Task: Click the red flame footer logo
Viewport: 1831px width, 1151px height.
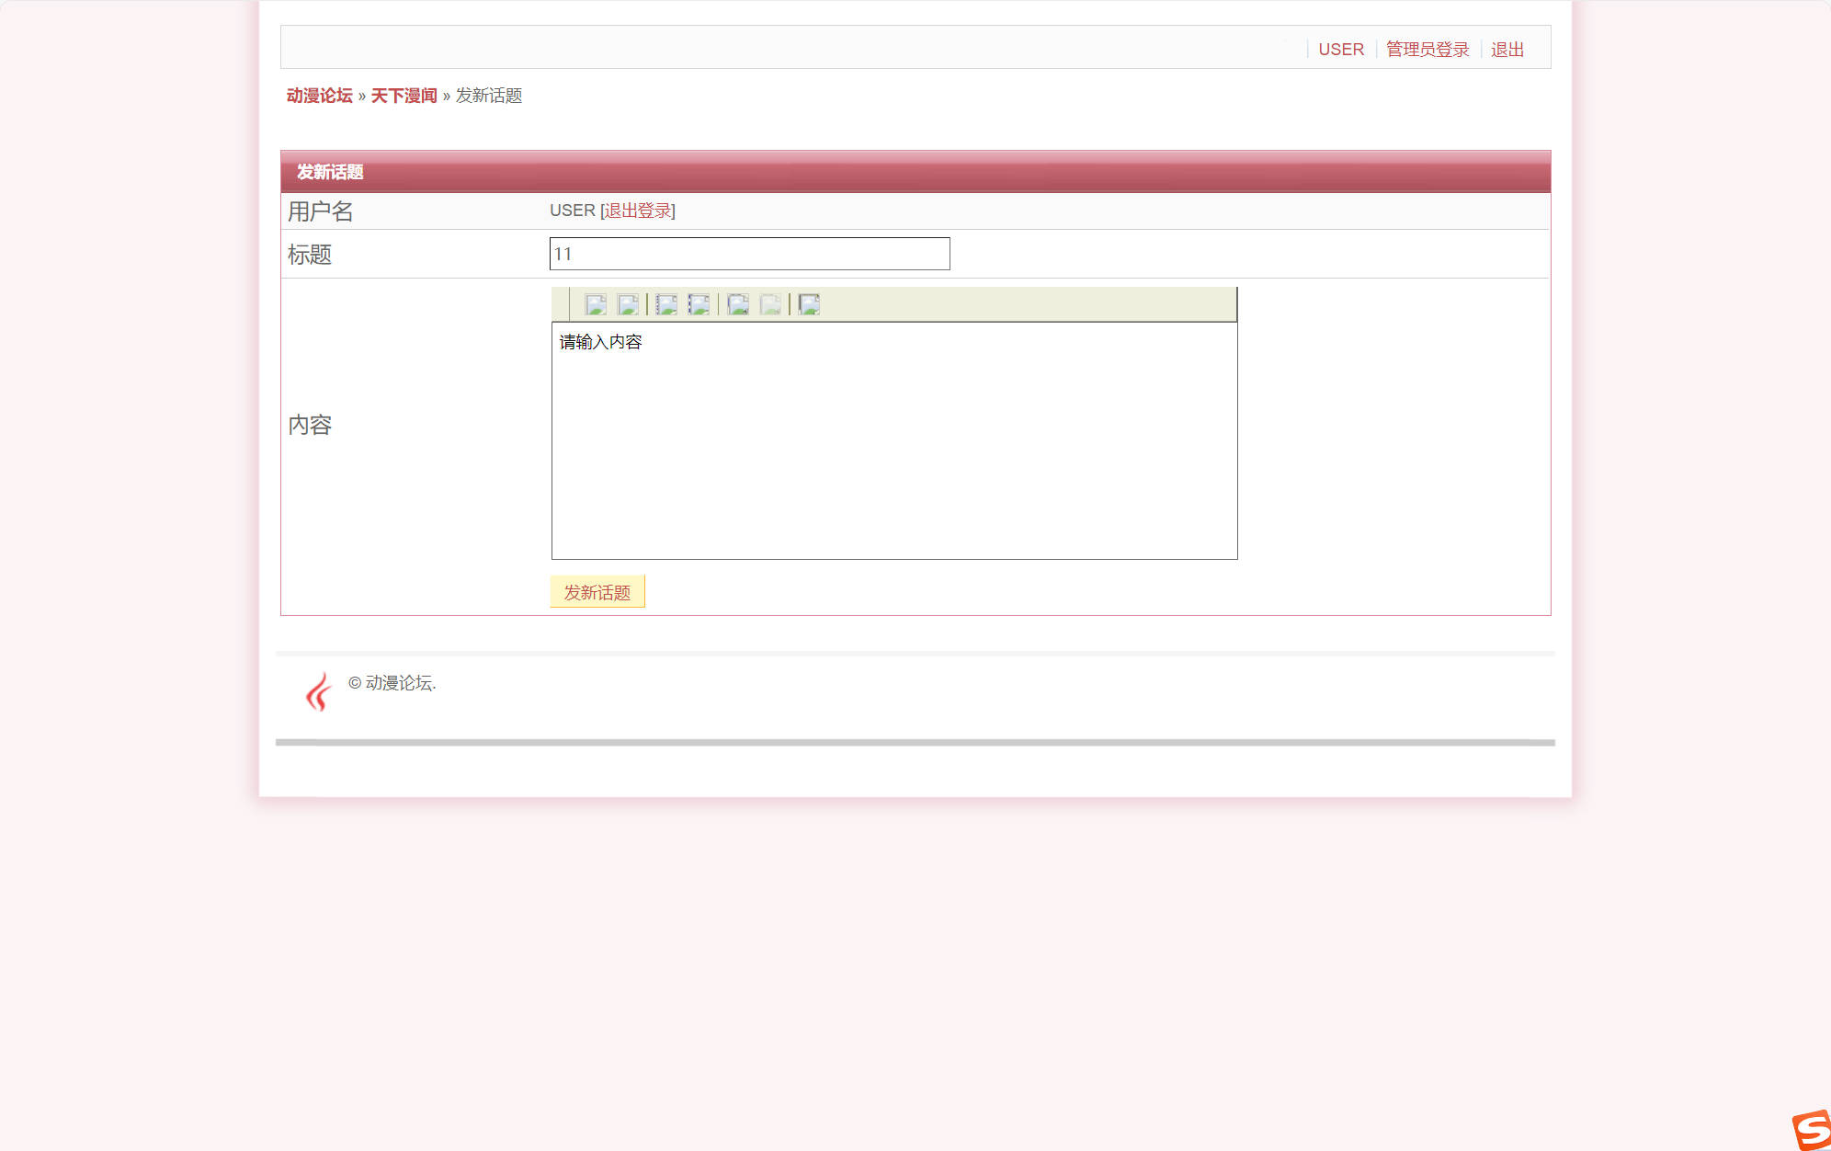Action: coord(318,691)
